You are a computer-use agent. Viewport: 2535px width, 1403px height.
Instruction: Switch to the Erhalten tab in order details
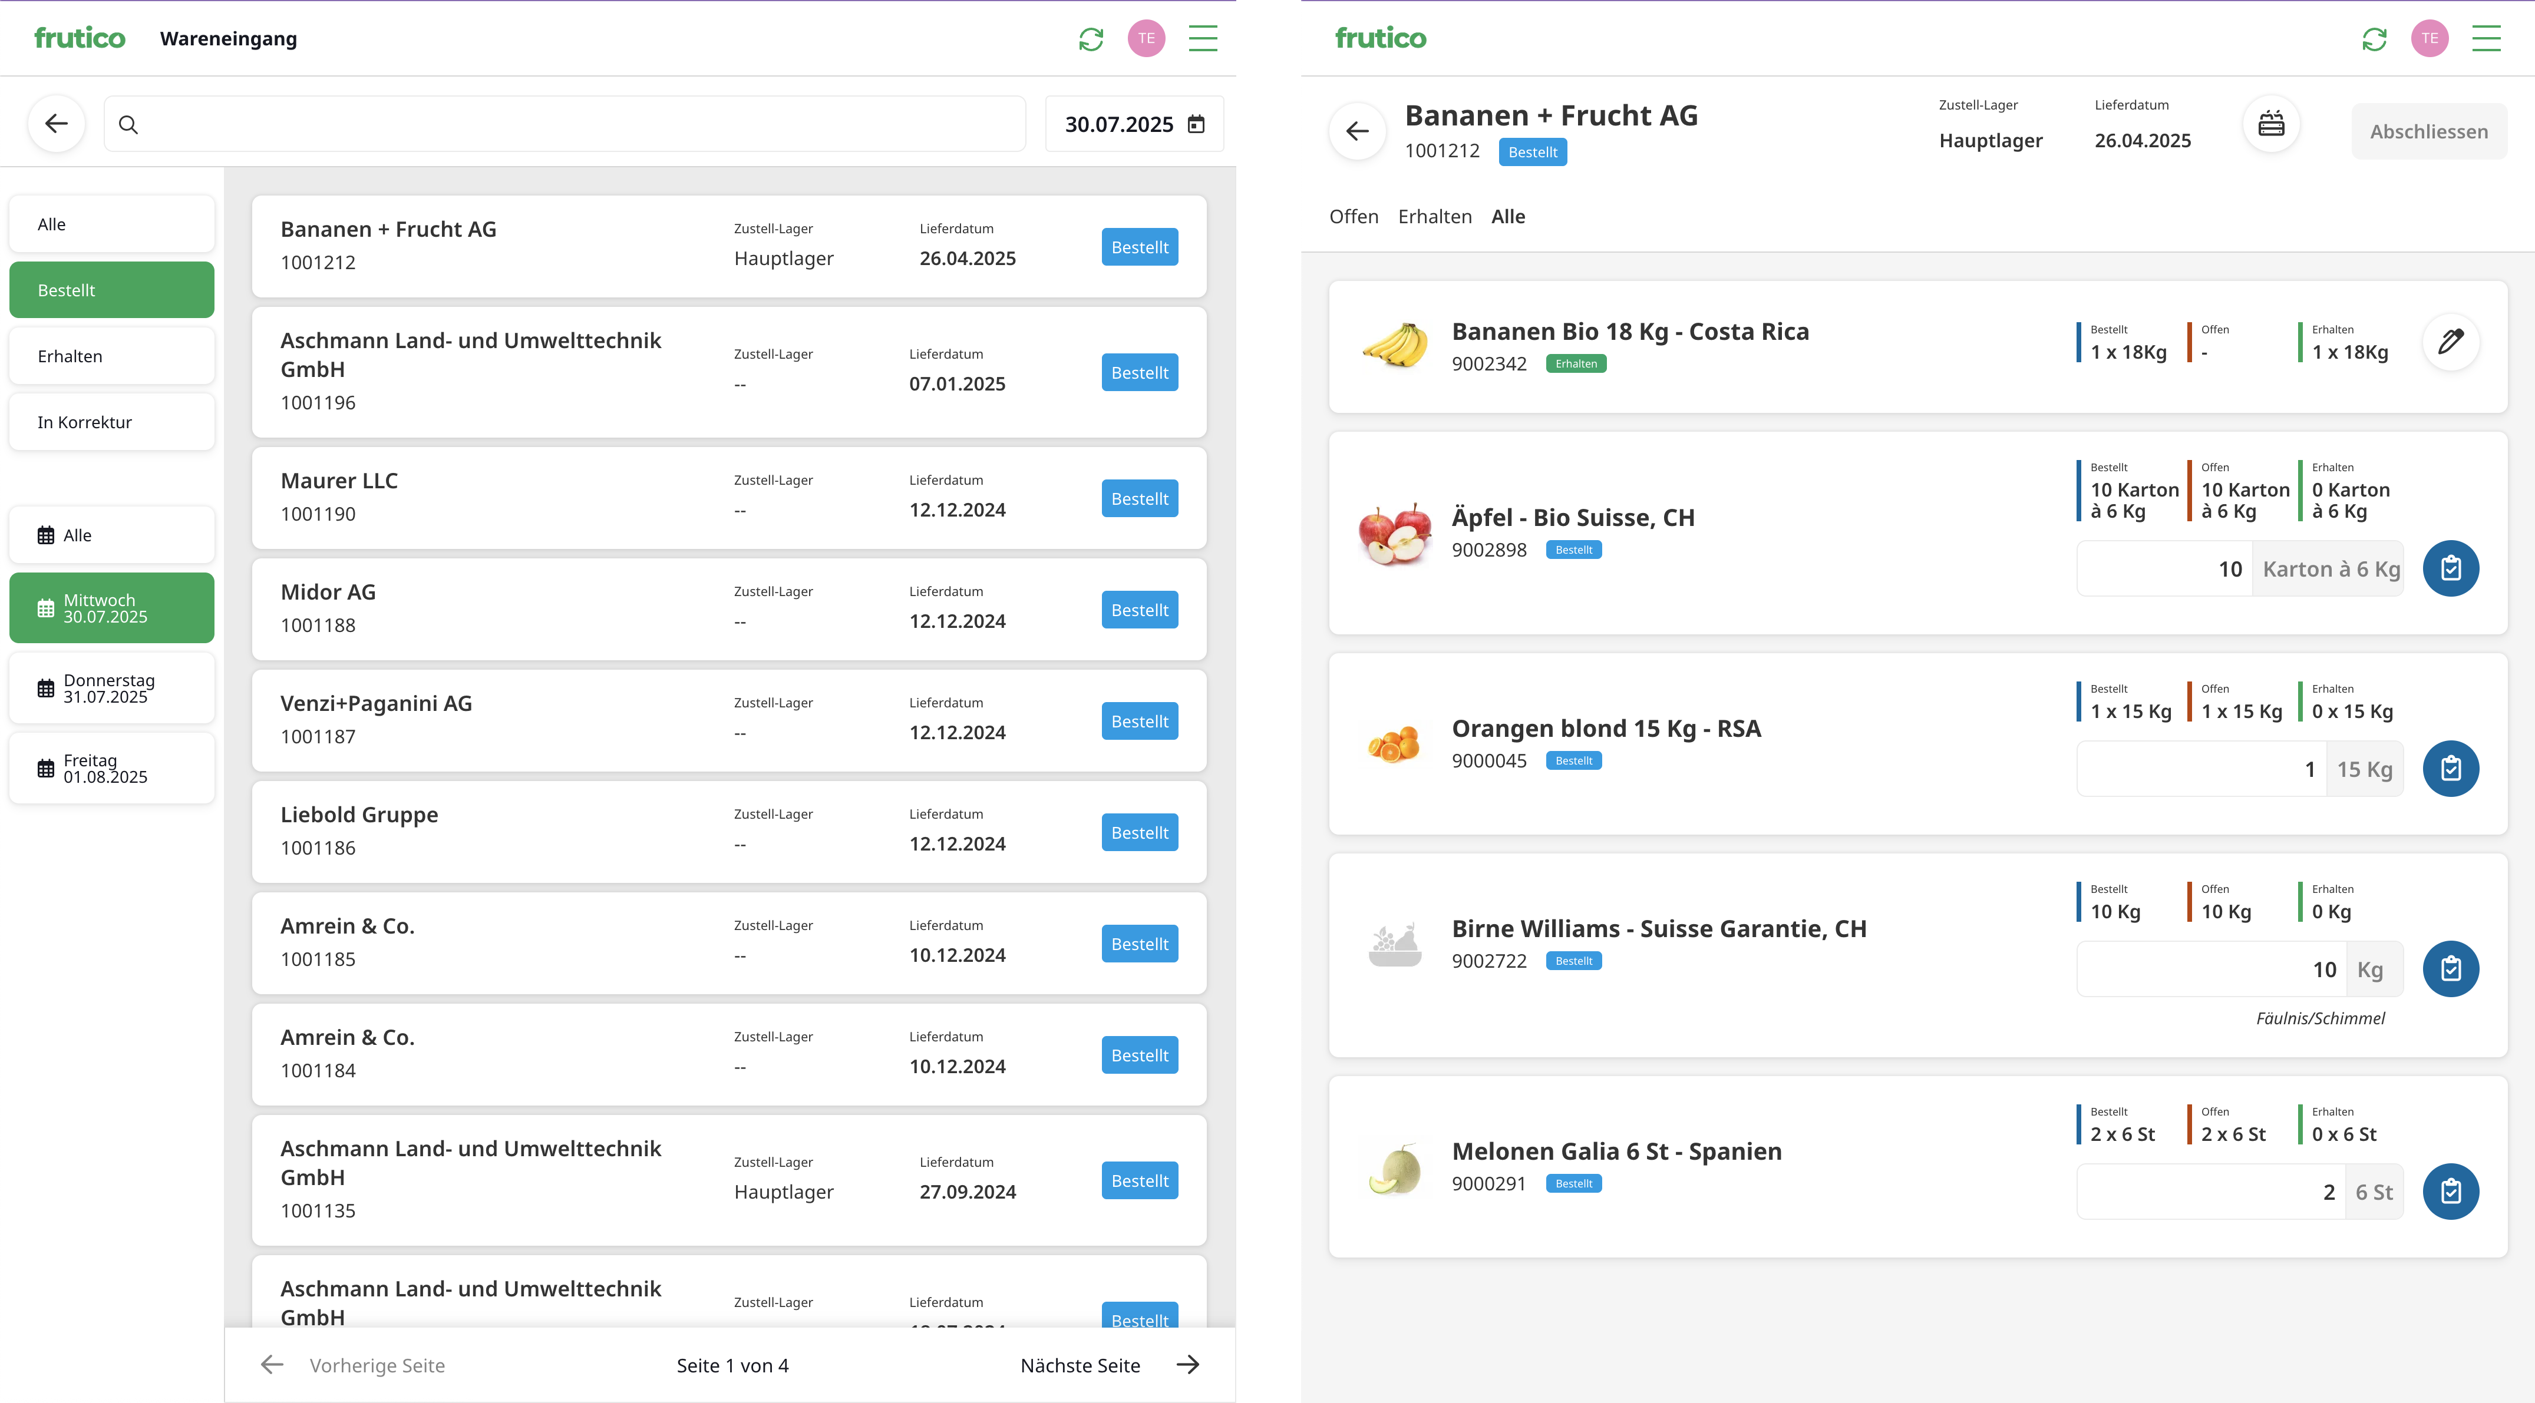click(x=1435, y=216)
